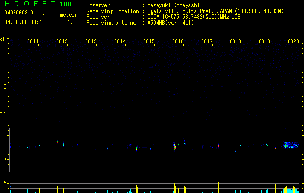Viewport: 304px width, 193px height.
Task: Click the meteor echo between 0814 and 0815
Action: [x=137, y=148]
